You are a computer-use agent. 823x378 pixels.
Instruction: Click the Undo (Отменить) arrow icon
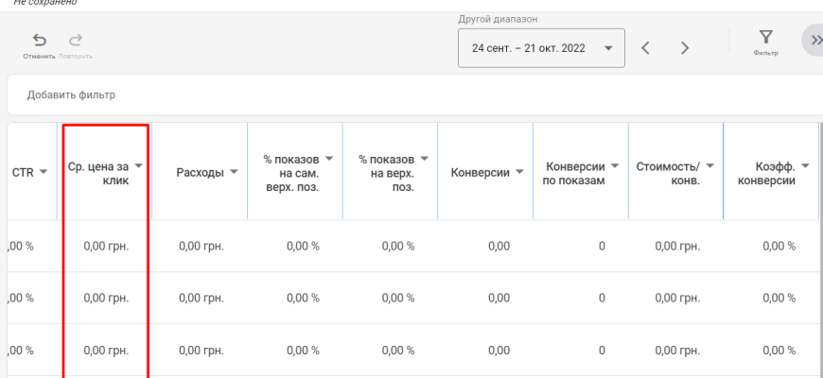pyautogui.click(x=39, y=40)
